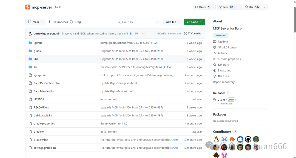View the 57 Commits history
Image resolution: width=296 pixels, height=158 pixels.
click(193, 34)
